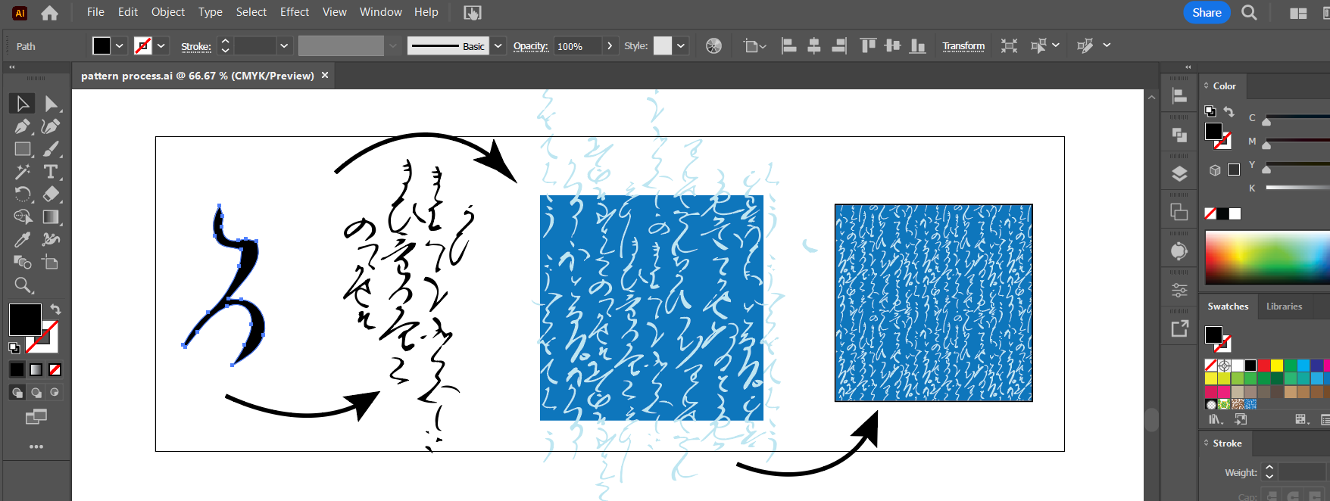Open graphic Style dropdown
1330x501 pixels.
[681, 46]
